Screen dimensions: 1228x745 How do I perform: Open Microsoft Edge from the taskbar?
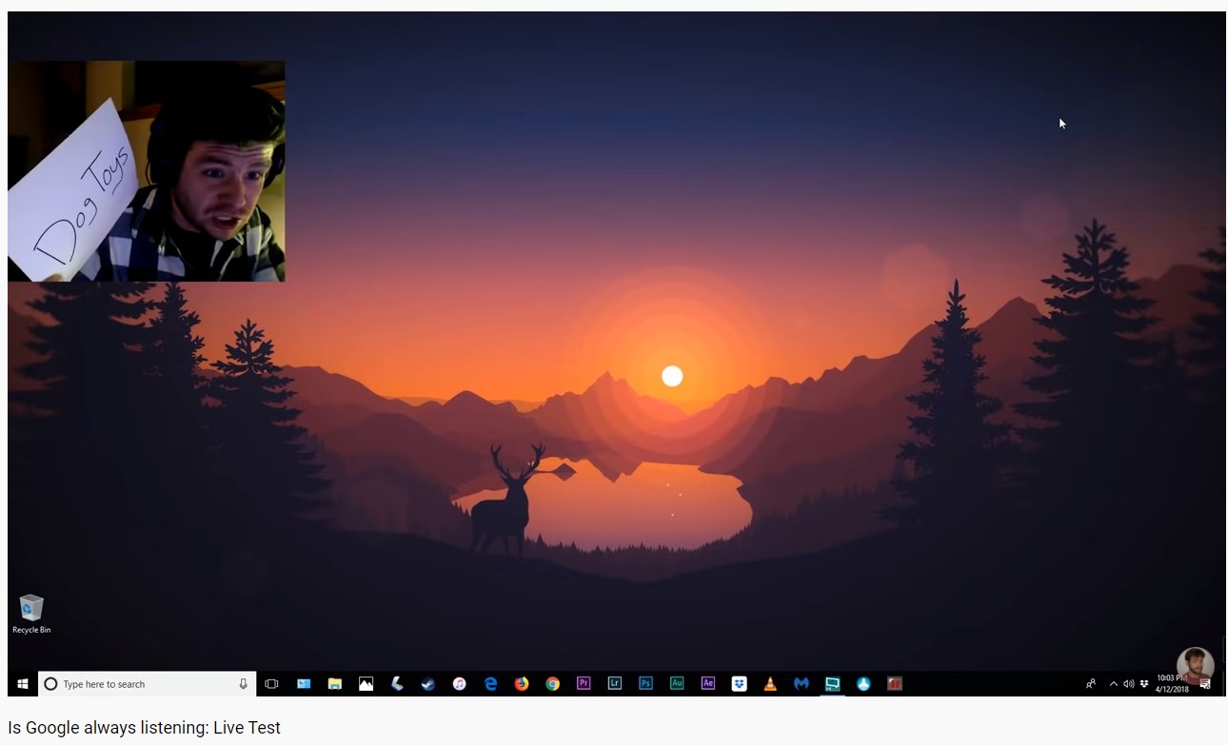click(491, 684)
